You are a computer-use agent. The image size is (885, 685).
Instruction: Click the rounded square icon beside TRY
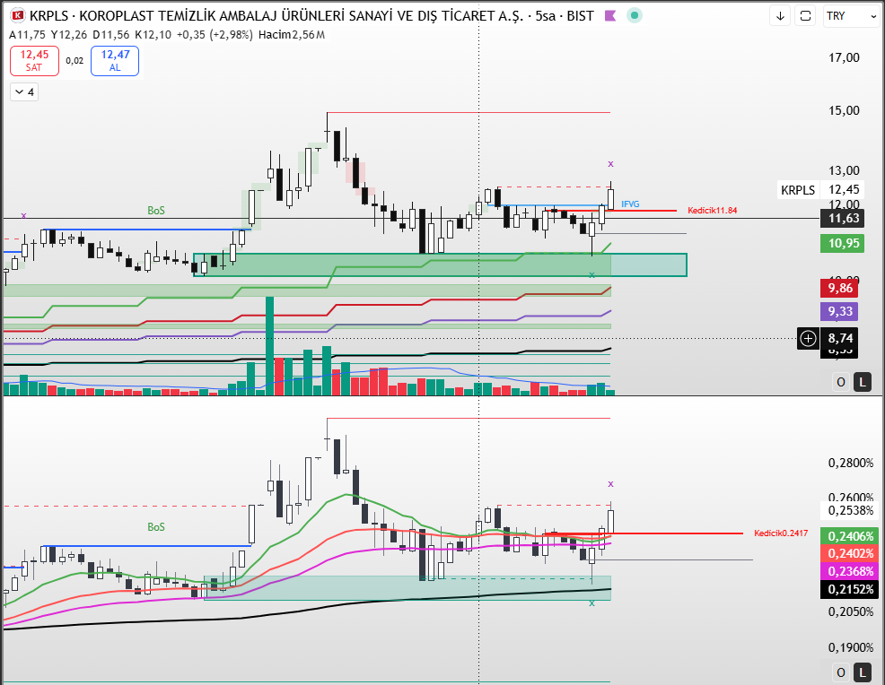coord(805,16)
